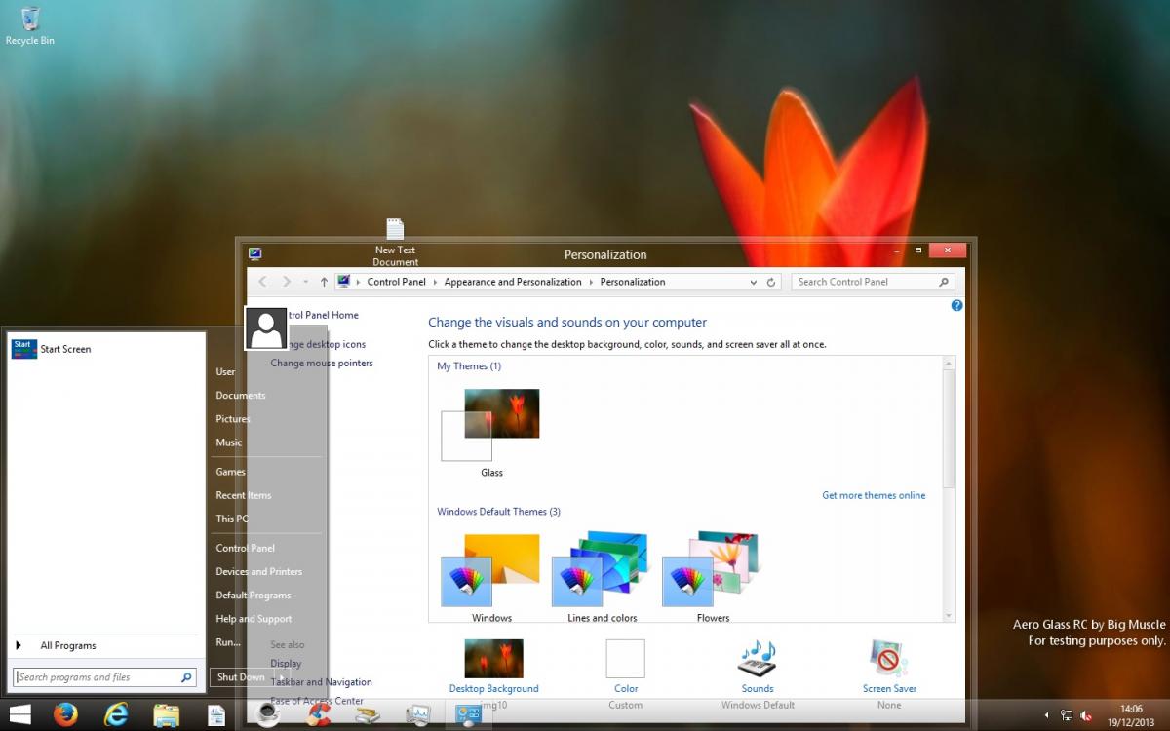The image size is (1170, 731).
Task: Expand the address bar history dropdown
Action: tap(754, 282)
